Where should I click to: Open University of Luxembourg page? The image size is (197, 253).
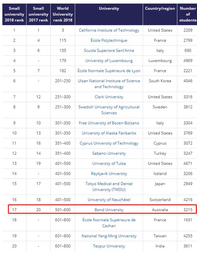109,60
